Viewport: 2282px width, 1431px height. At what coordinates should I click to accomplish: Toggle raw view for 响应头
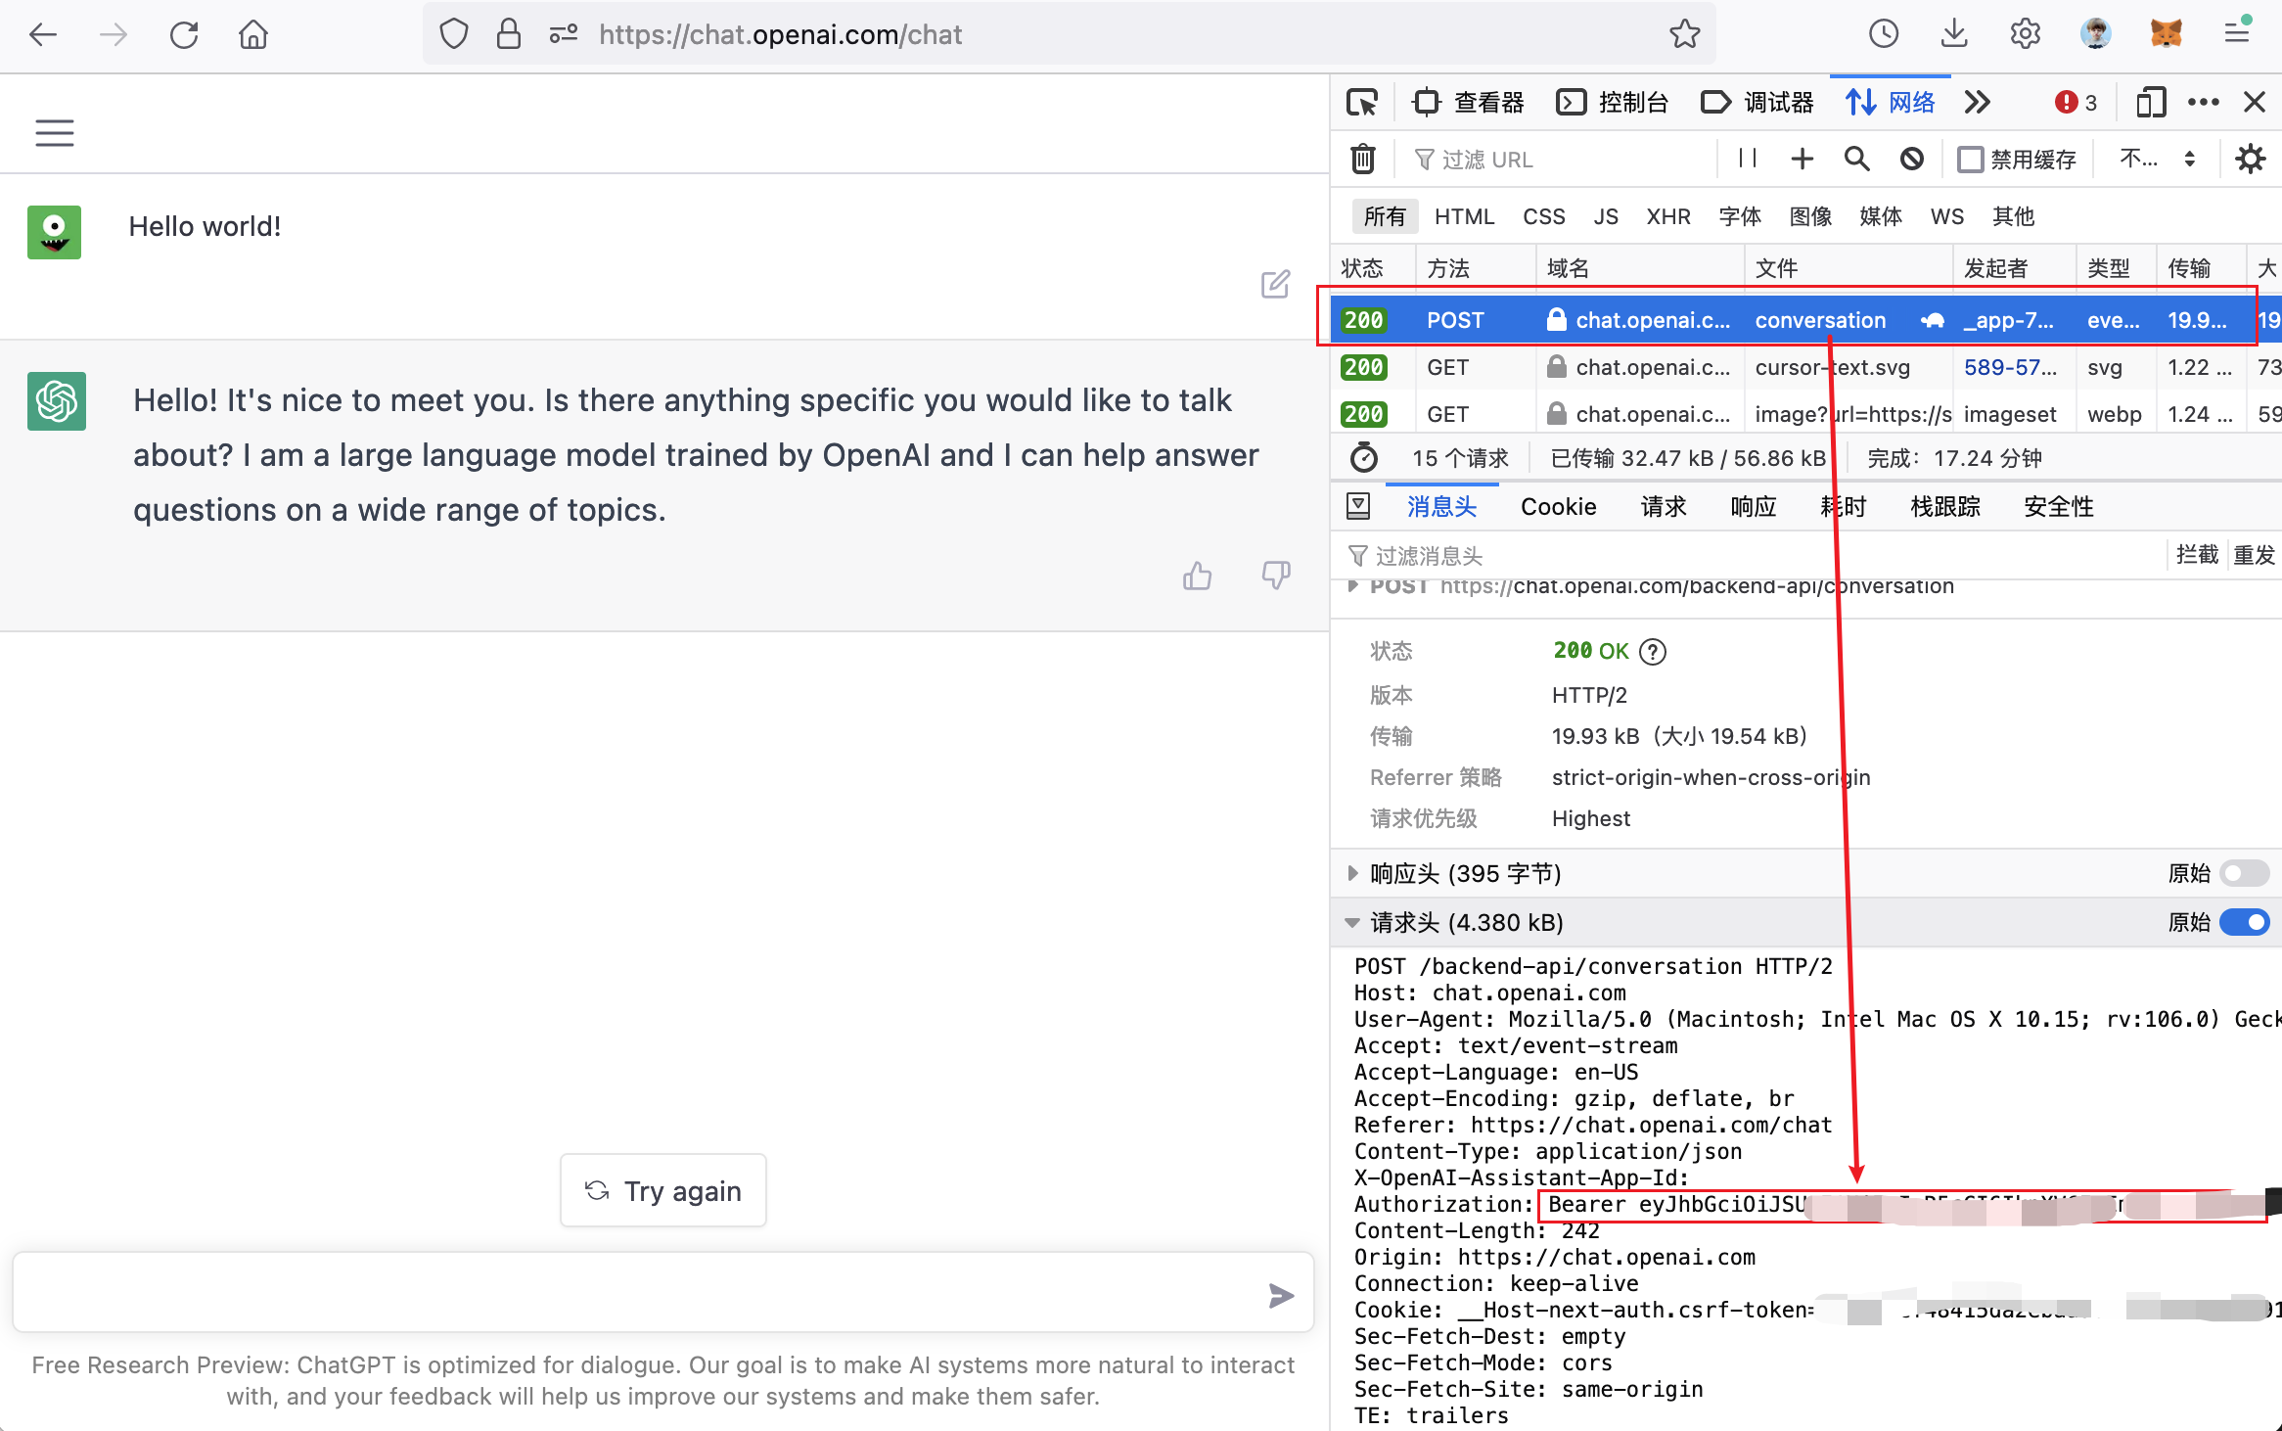(x=2244, y=873)
